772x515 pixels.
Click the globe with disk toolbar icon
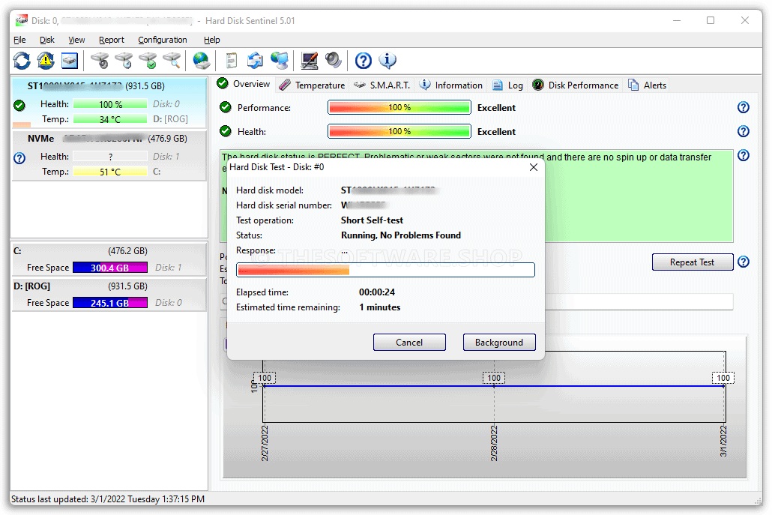pyautogui.click(x=202, y=61)
